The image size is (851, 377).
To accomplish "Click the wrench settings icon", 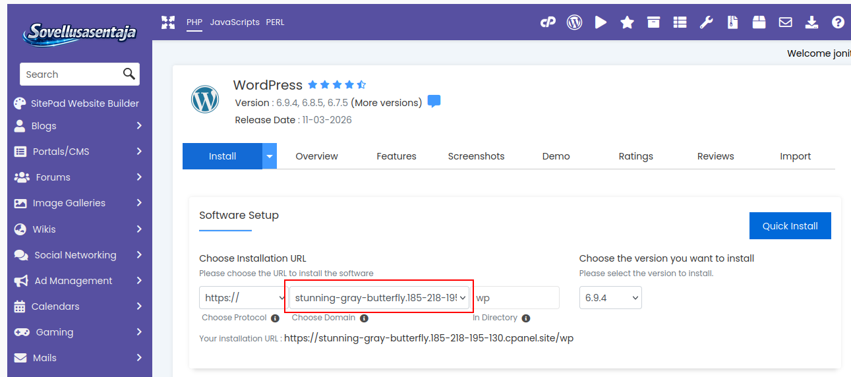I will [x=706, y=22].
